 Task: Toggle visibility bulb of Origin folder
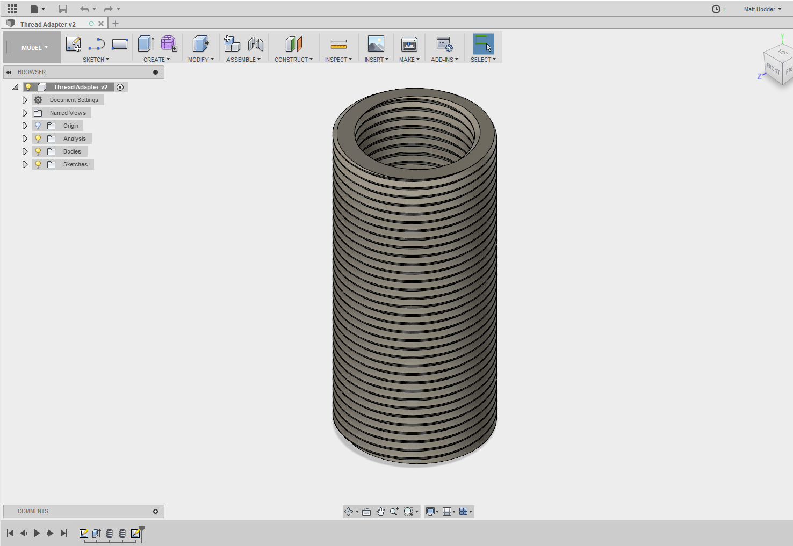tap(38, 126)
